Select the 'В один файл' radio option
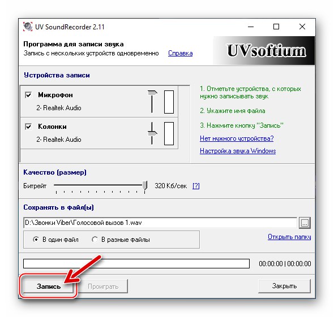The height and width of the screenshot is (317, 334). tap(36, 240)
